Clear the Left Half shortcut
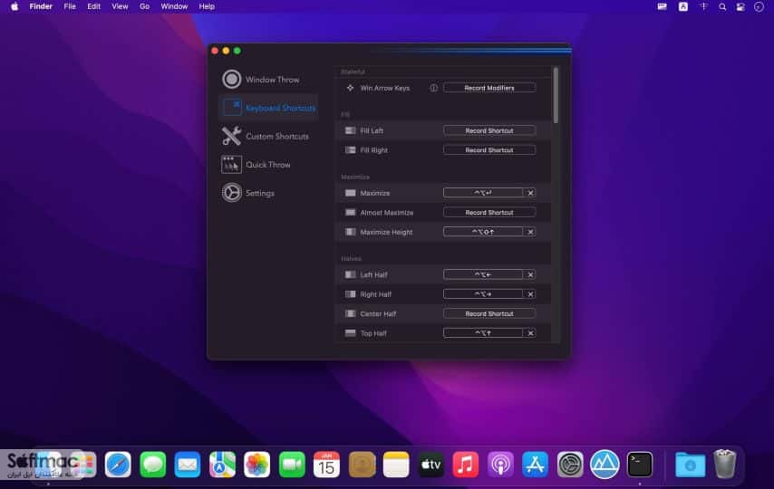Image resolution: width=774 pixels, height=489 pixels. [x=530, y=275]
